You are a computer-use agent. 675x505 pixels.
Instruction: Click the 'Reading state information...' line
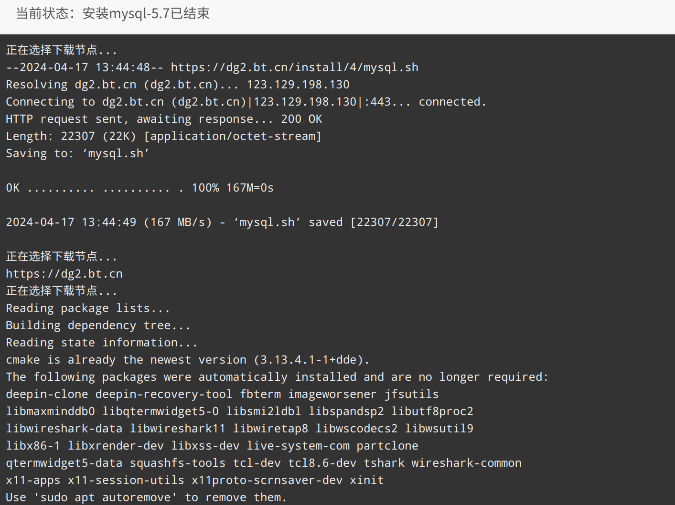click(102, 343)
